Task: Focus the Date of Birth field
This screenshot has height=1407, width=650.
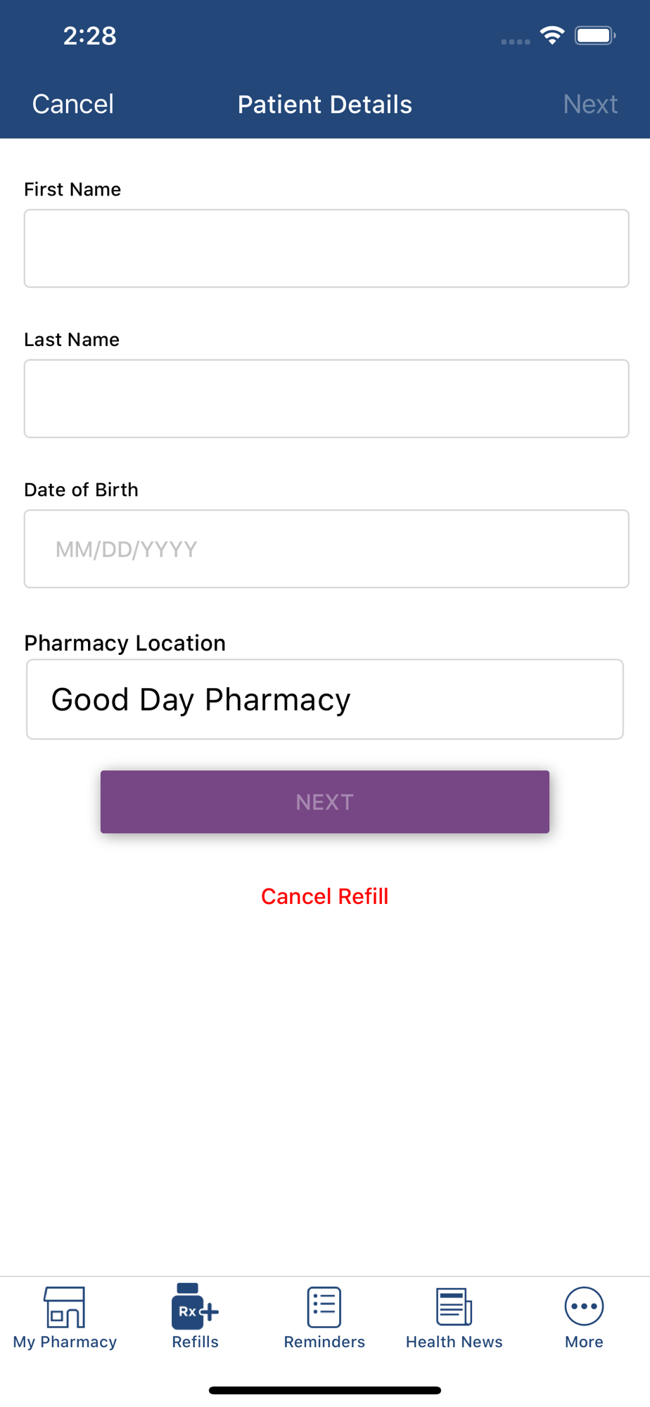Action: tap(326, 549)
